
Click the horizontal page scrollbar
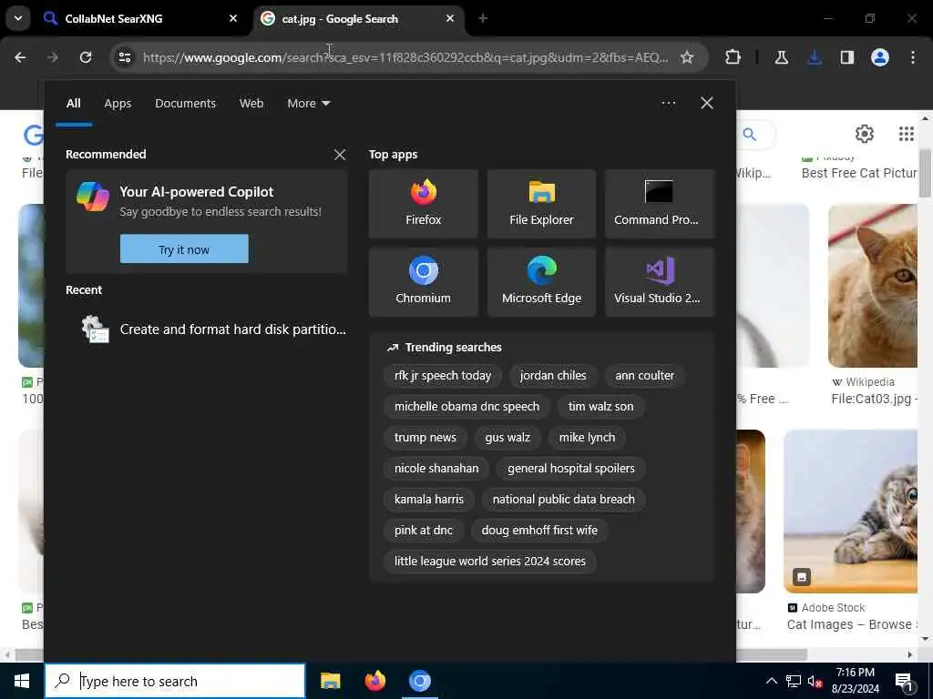coord(411,654)
